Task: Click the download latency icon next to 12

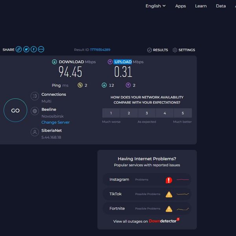Action: (104, 85)
